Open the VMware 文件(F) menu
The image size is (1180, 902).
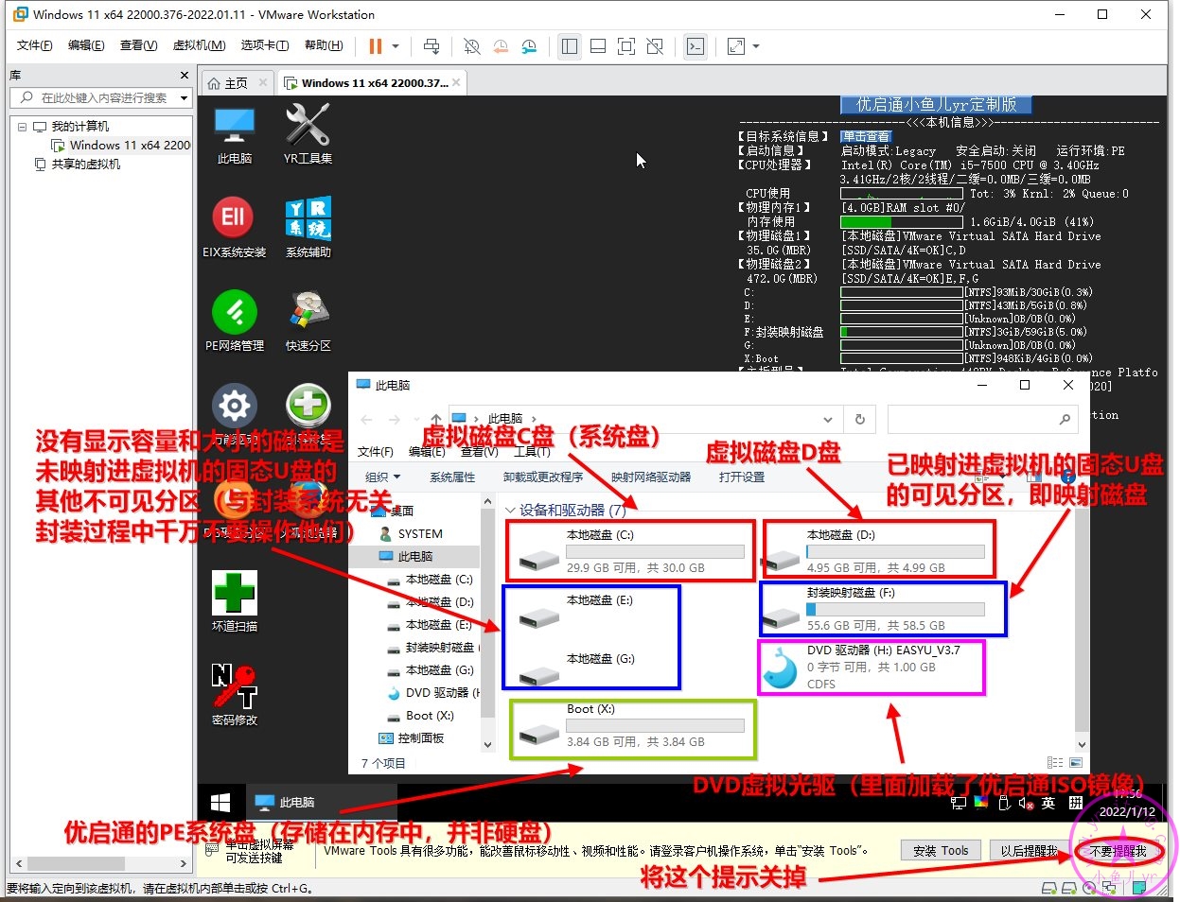click(35, 45)
